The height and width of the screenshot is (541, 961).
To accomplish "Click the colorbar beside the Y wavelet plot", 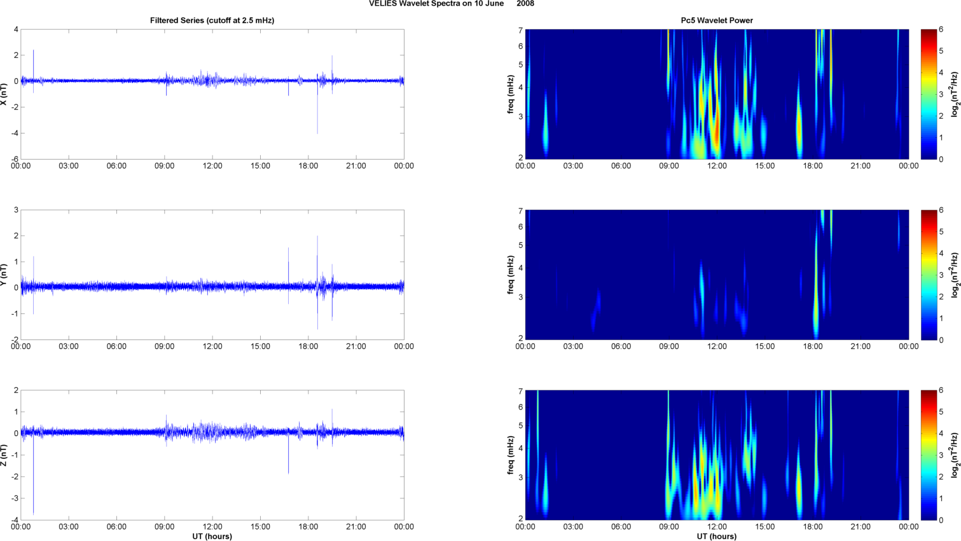I will pos(929,275).
